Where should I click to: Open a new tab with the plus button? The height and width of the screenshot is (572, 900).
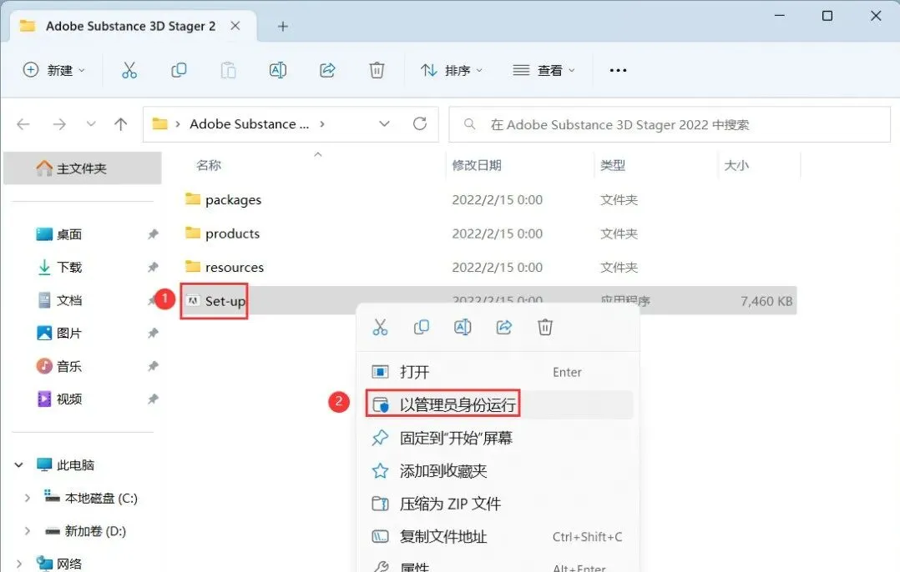tap(282, 27)
